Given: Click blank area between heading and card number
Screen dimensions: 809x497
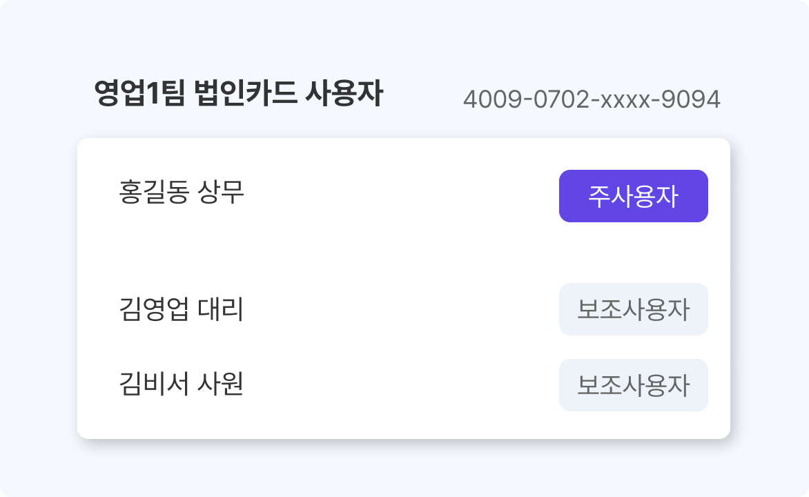Looking at the screenshot, I should (x=422, y=97).
